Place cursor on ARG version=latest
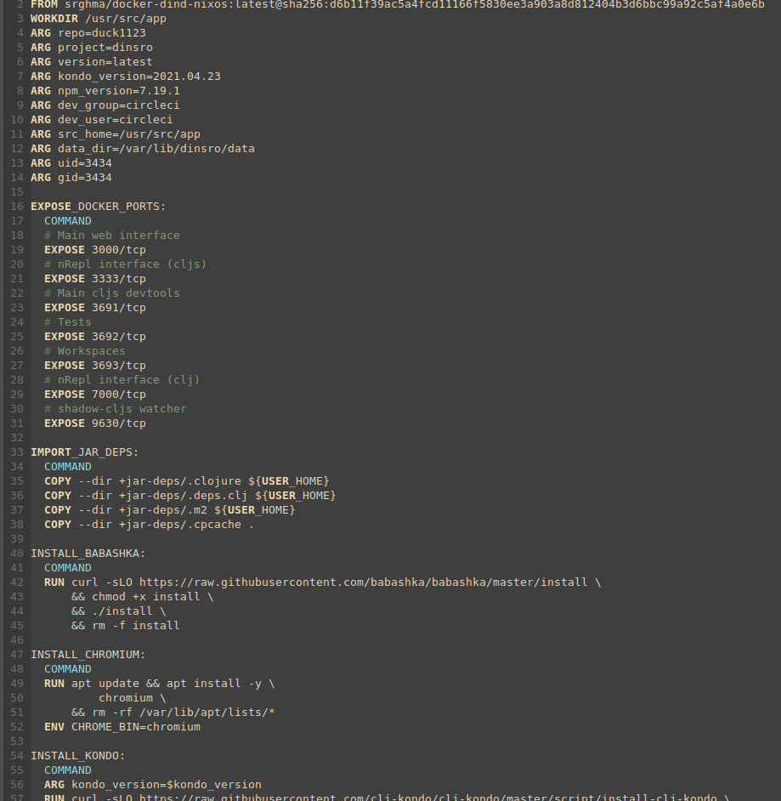 tap(92, 62)
